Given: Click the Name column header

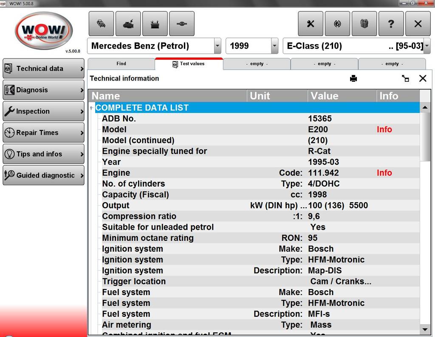Looking at the screenshot, I should (168, 96).
